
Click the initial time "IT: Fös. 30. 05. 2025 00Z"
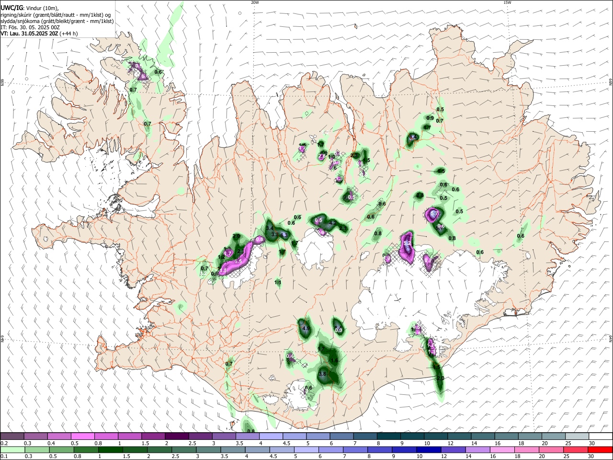click(30, 27)
